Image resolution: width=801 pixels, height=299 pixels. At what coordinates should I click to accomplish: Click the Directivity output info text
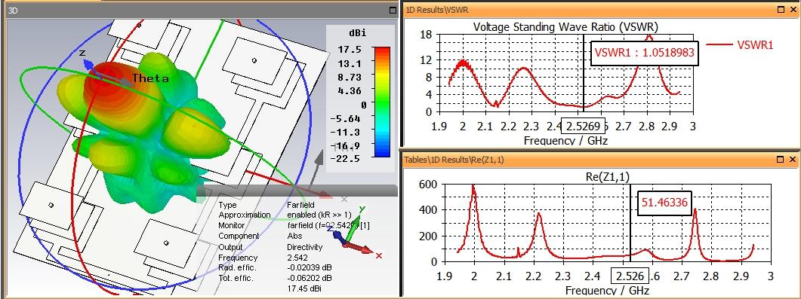point(305,246)
